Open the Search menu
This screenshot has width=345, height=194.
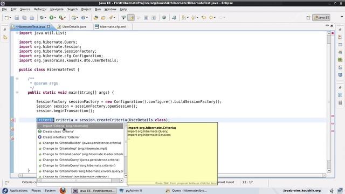tap(72, 9)
